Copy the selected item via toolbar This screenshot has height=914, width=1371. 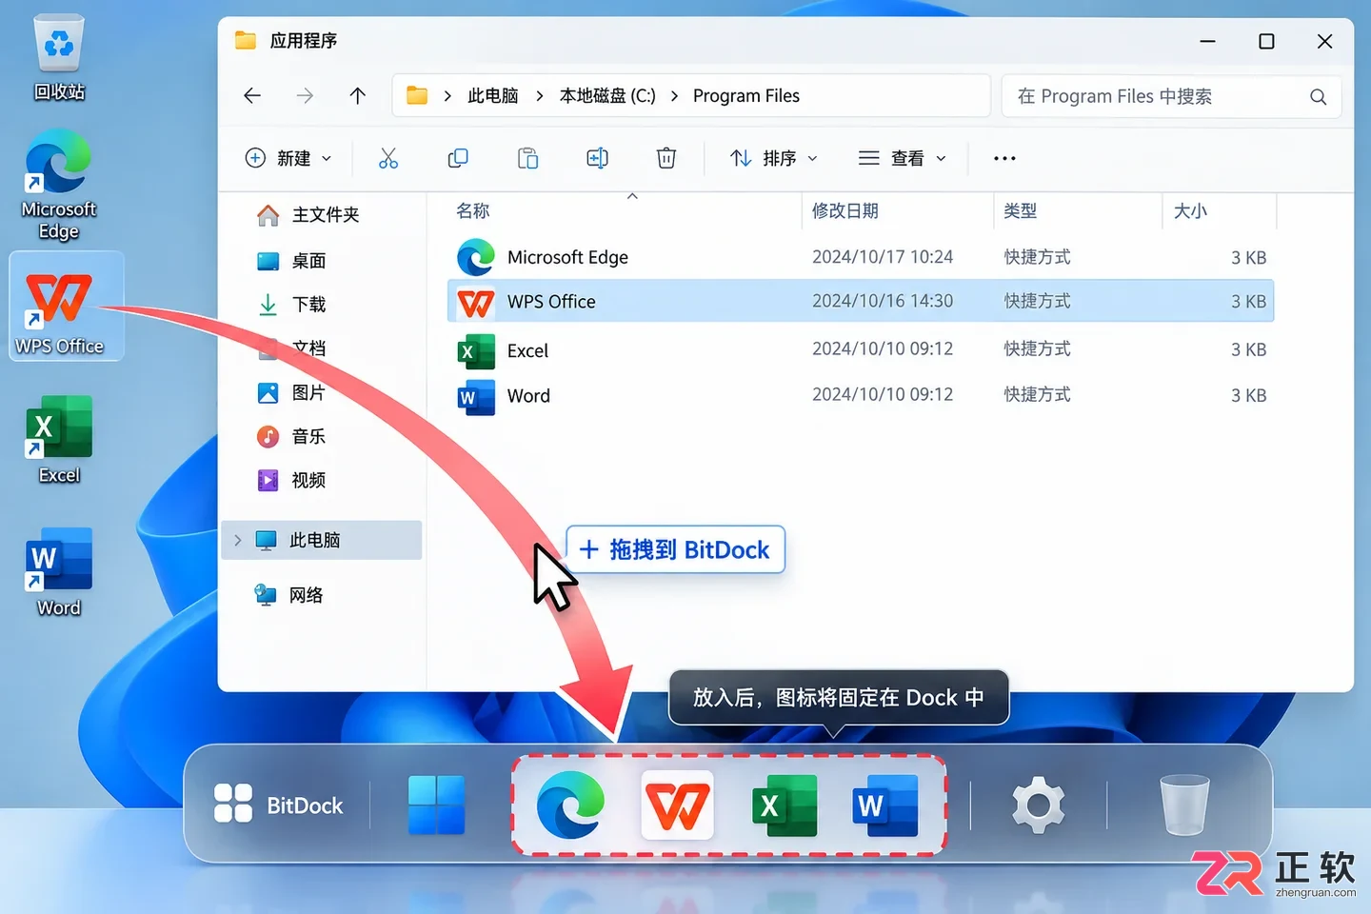(x=458, y=158)
